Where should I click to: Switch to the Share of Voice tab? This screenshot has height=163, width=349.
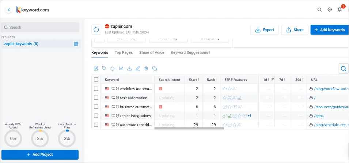click(152, 53)
